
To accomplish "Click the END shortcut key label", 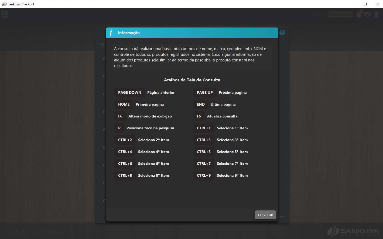I will 201,104.
